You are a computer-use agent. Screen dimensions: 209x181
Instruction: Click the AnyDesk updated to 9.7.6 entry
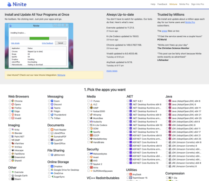[119, 62]
